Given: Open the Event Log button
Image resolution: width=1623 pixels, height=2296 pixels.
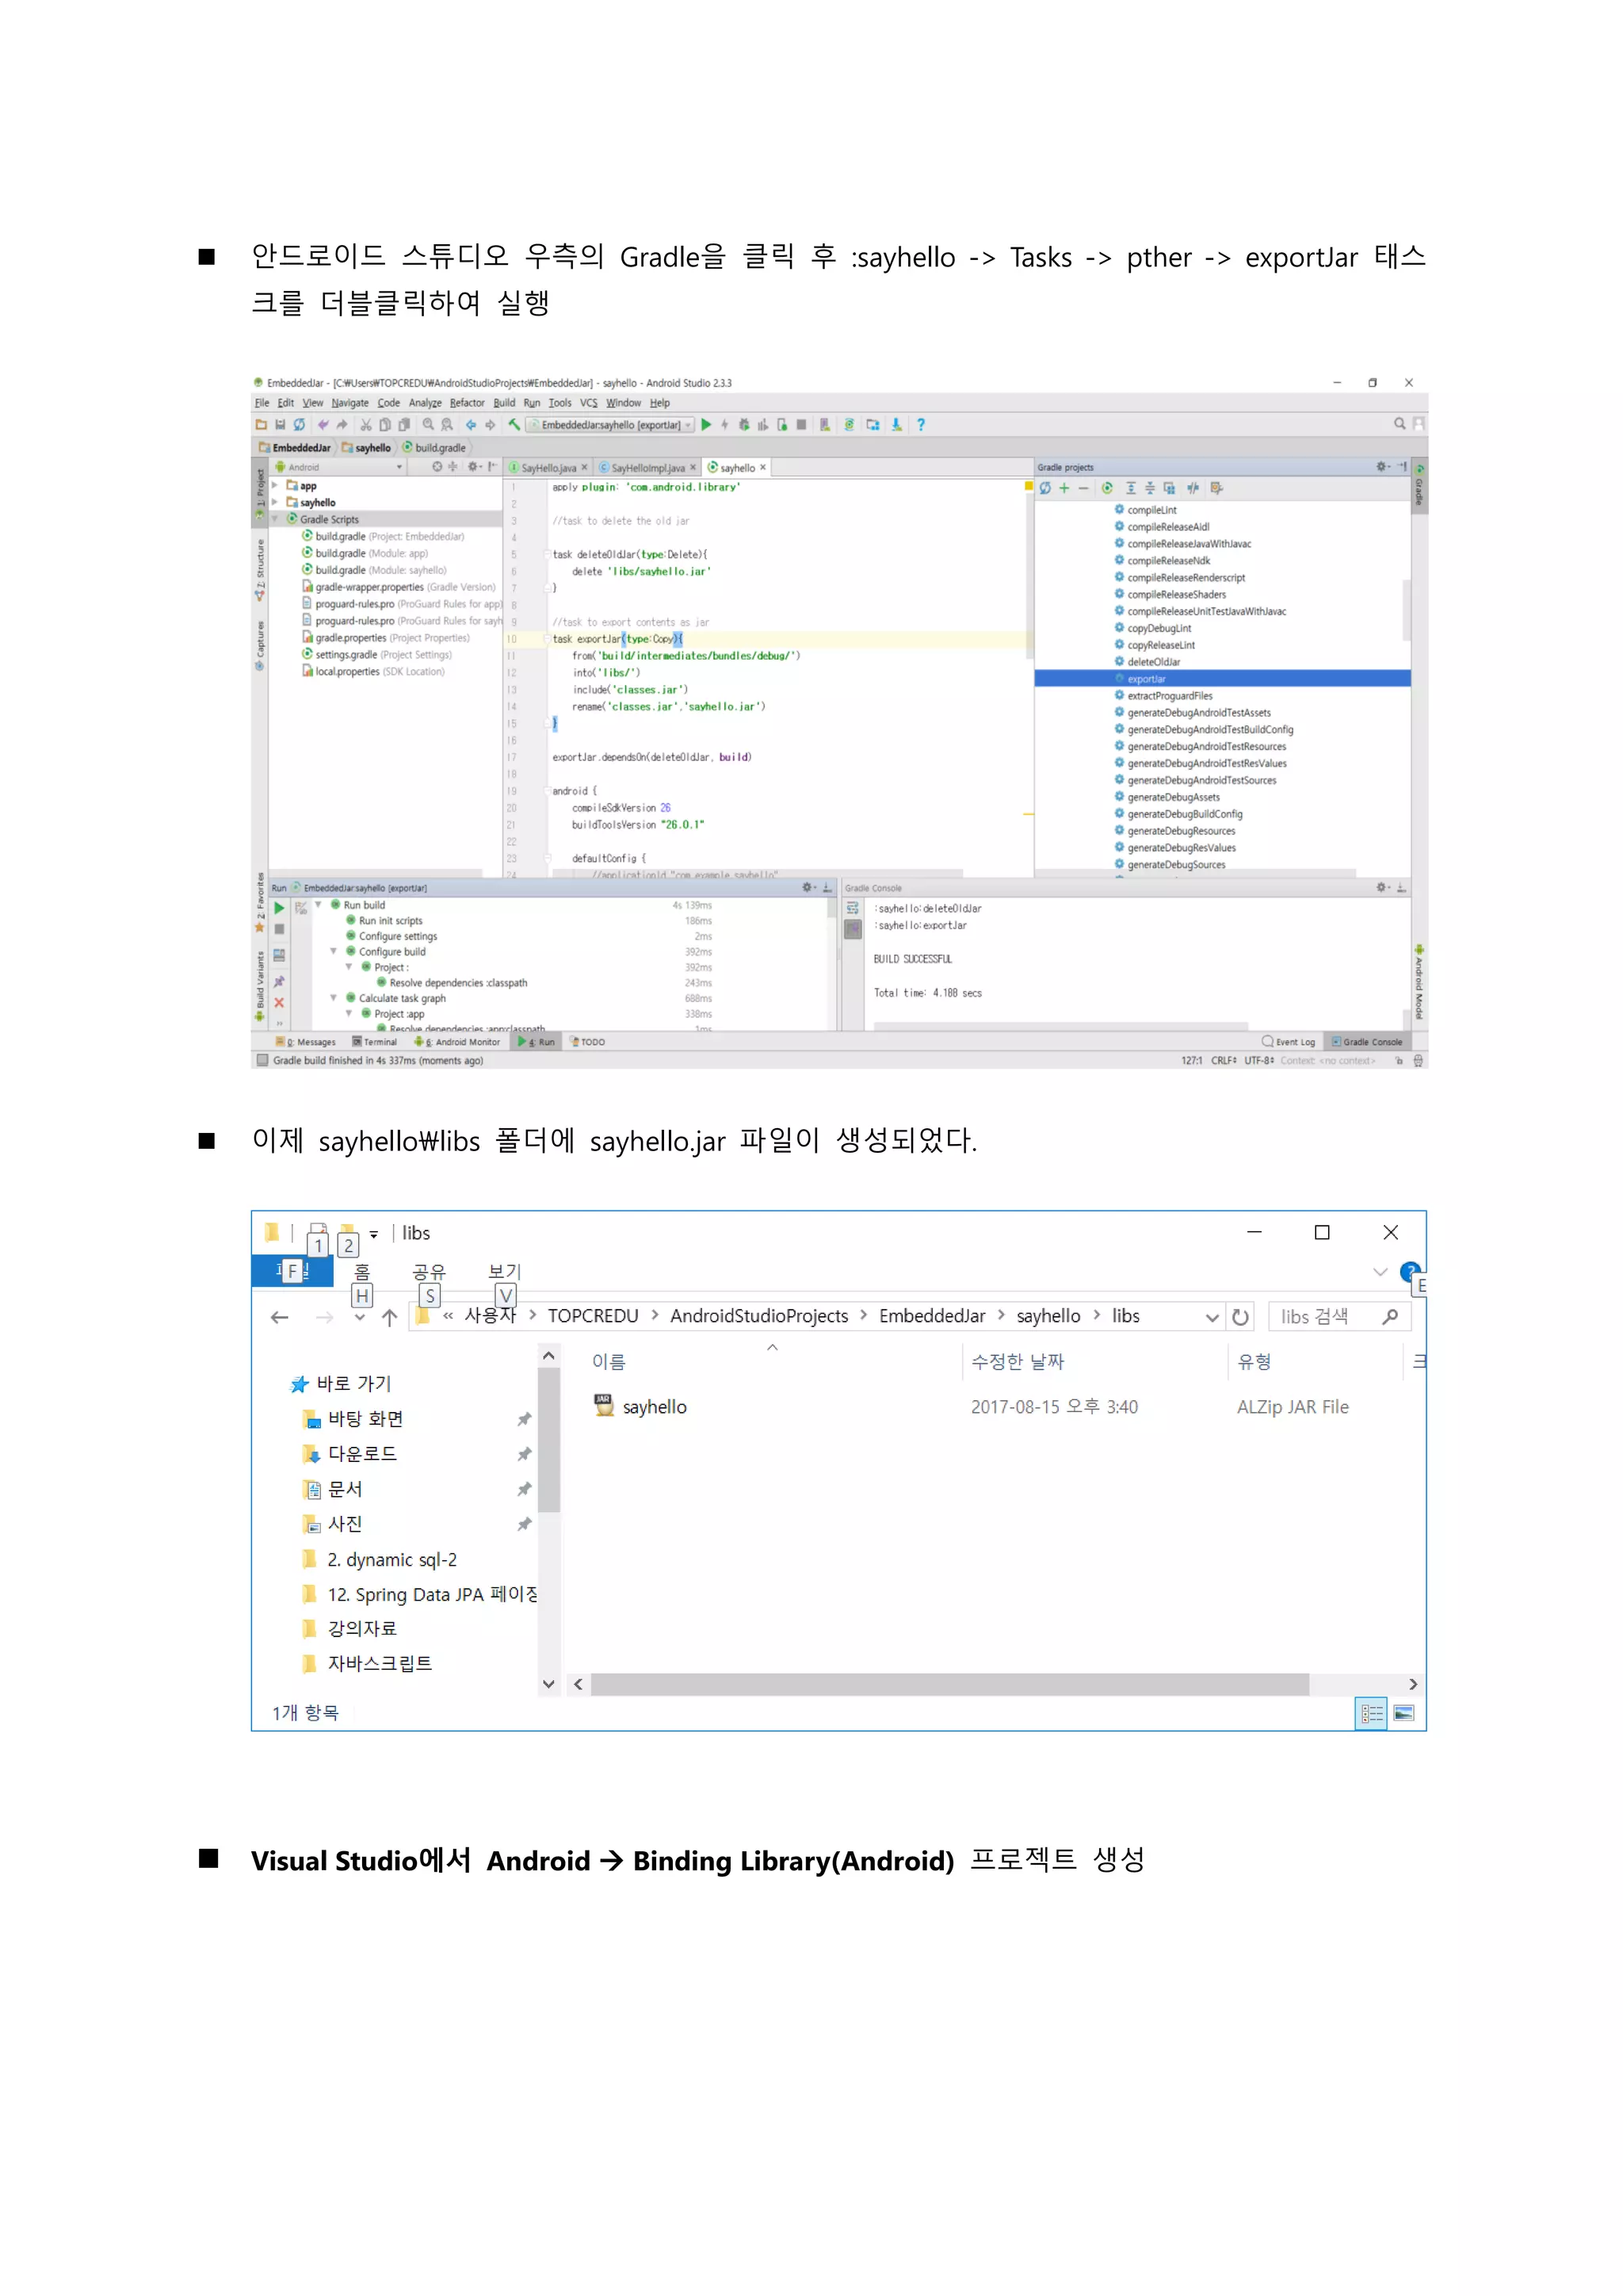Looking at the screenshot, I should click(x=1289, y=1042).
